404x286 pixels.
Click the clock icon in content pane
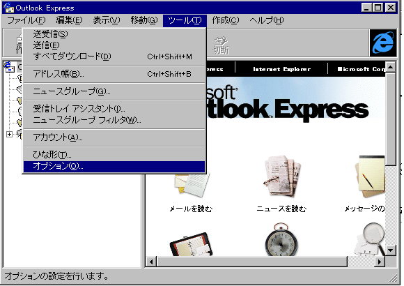tap(281, 239)
